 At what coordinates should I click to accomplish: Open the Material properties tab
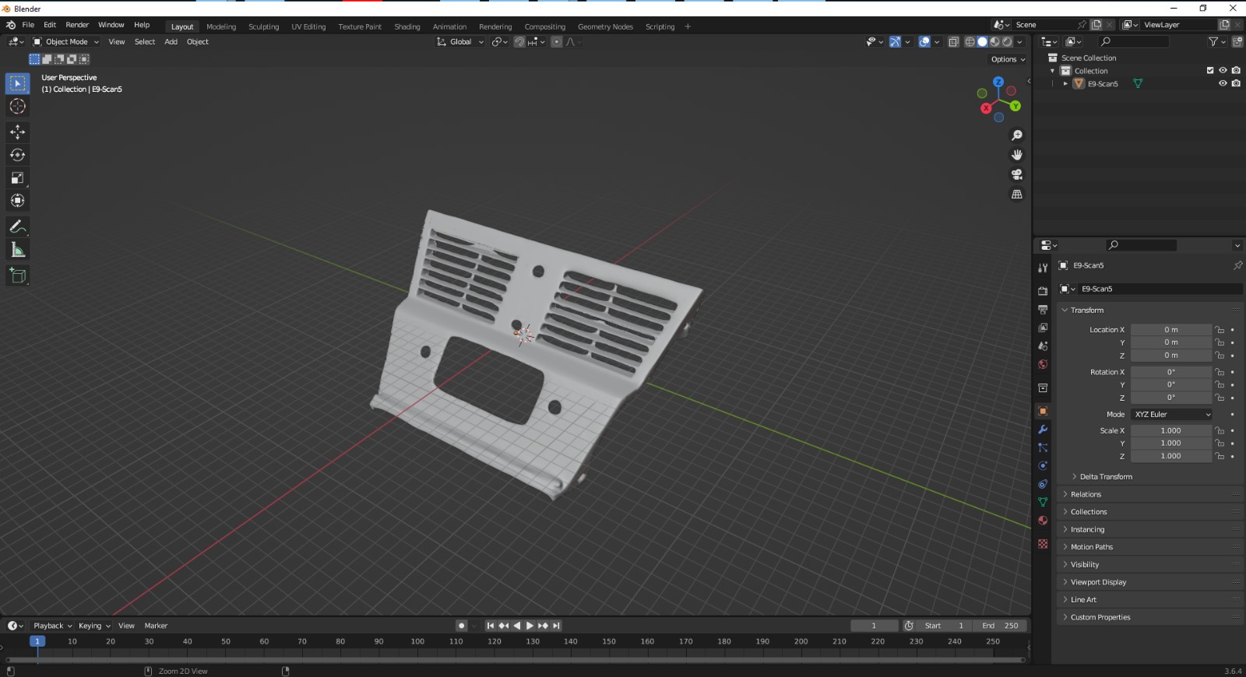(x=1043, y=521)
